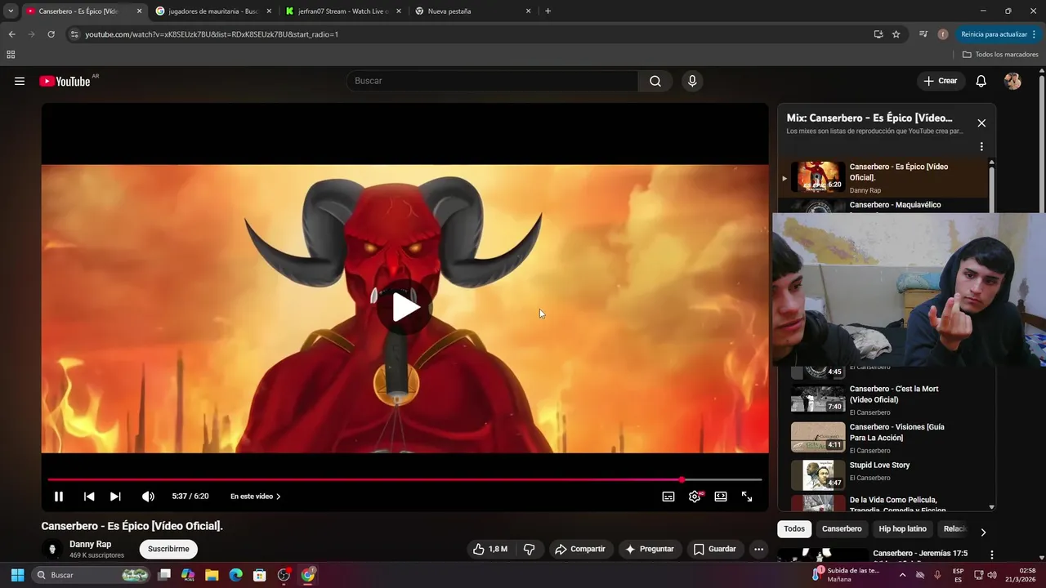The height and width of the screenshot is (588, 1046).
Task: Like the video with 1,8 M likes
Action: point(490,549)
